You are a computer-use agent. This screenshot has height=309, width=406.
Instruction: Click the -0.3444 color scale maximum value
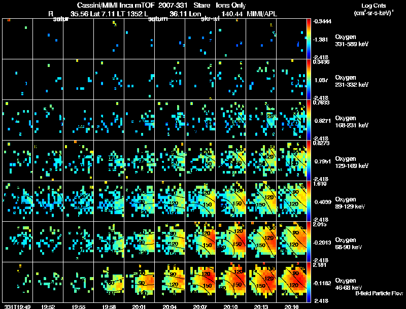322,21
